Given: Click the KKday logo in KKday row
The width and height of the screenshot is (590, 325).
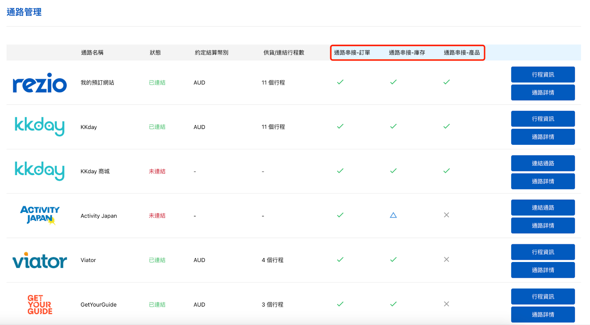Looking at the screenshot, I should point(40,126).
